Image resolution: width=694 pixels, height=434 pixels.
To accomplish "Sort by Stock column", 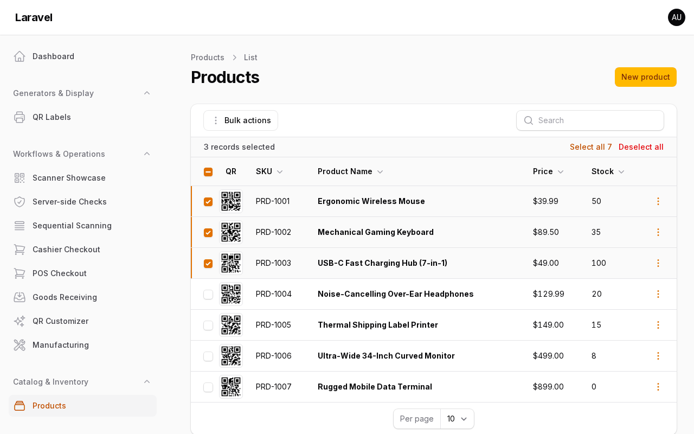I will (608, 171).
